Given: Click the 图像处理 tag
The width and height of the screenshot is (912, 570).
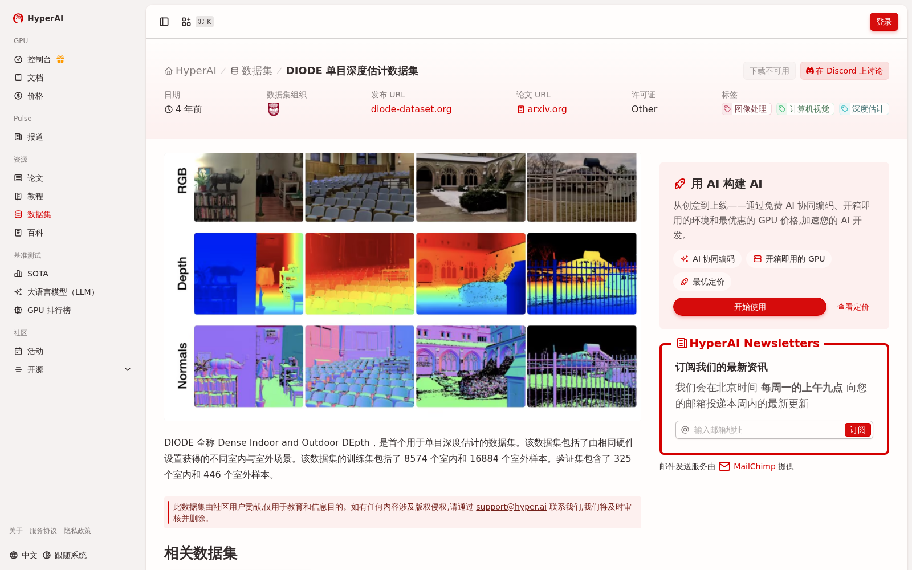Looking at the screenshot, I should click(x=746, y=109).
